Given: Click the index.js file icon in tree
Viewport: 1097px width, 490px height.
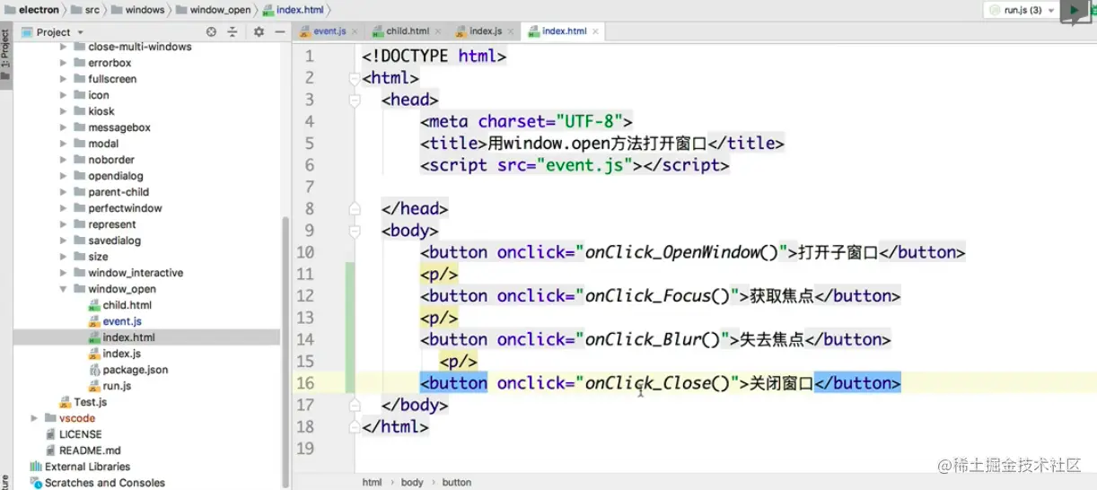Looking at the screenshot, I should pos(94,354).
